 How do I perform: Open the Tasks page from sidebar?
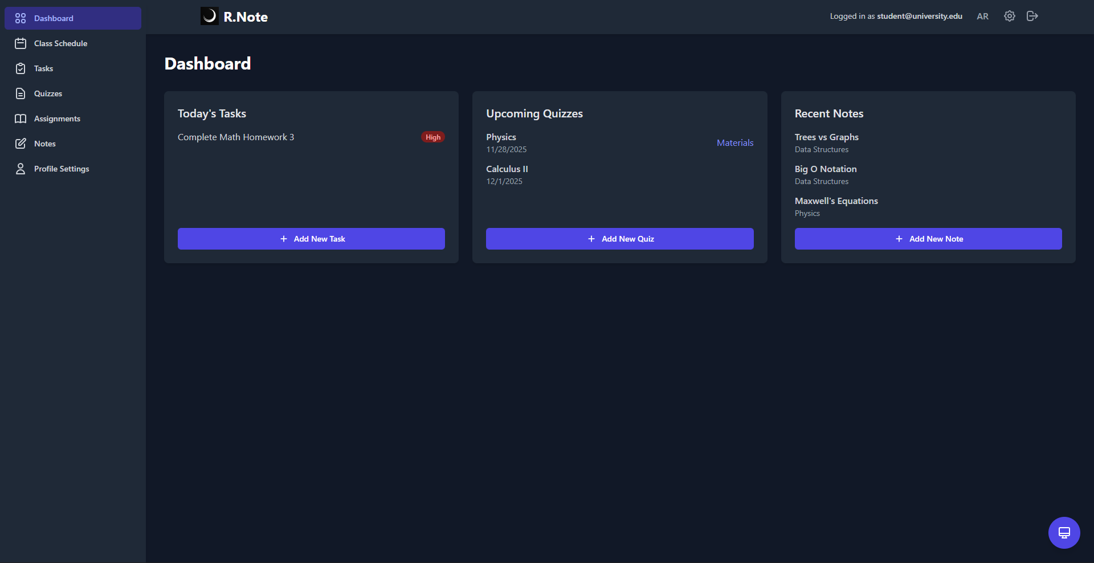pyautogui.click(x=73, y=68)
